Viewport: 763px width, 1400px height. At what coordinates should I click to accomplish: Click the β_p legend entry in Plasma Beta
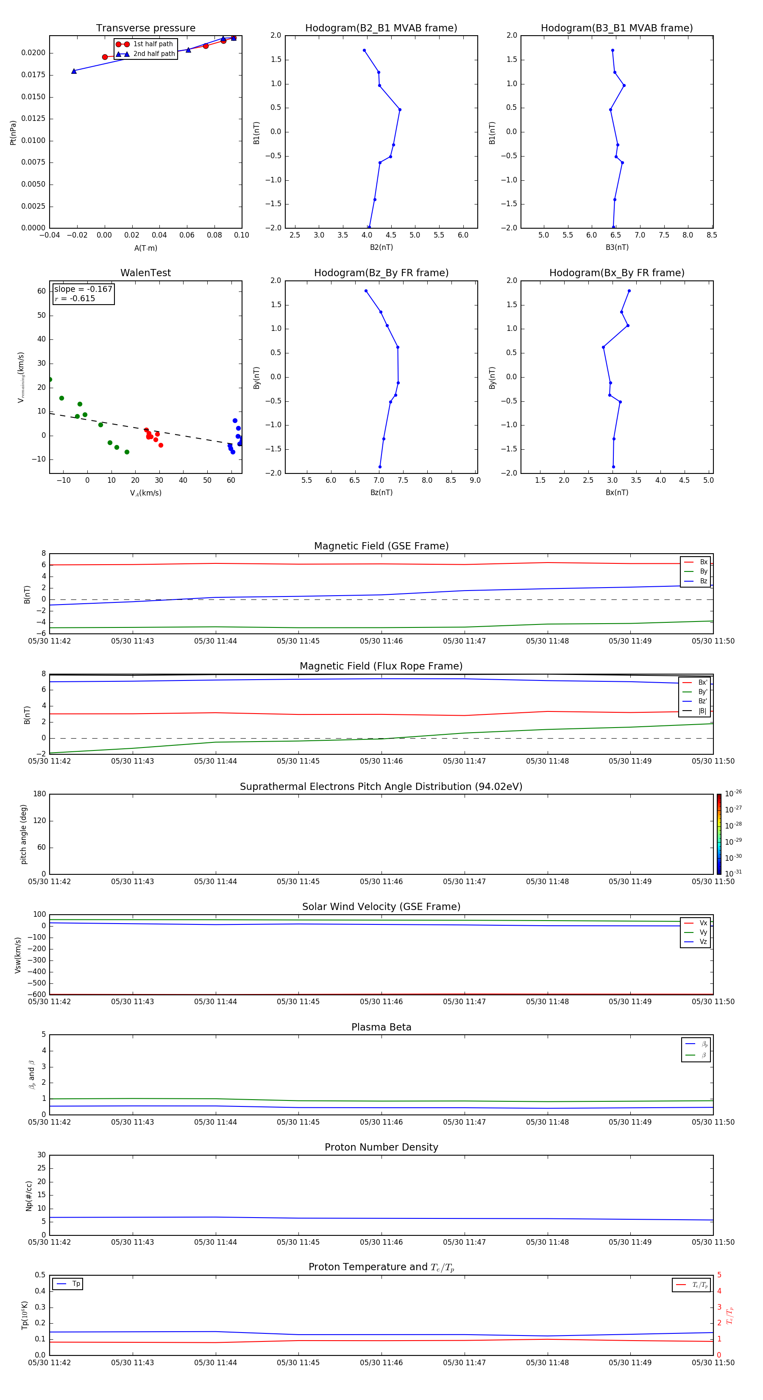click(696, 1044)
